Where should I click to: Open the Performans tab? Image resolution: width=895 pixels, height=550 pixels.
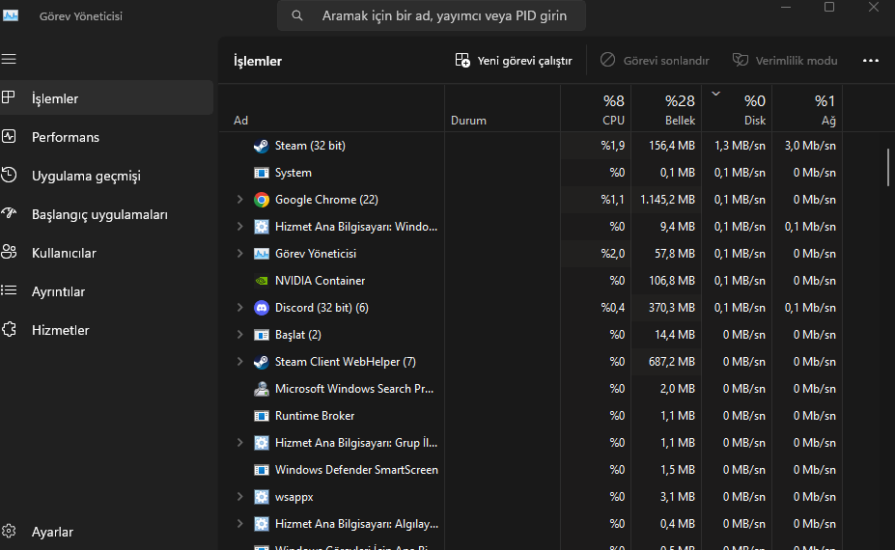point(107,137)
